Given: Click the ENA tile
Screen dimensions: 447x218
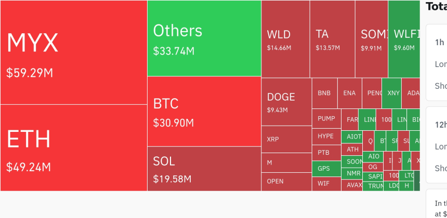Looking at the screenshot, I should point(349,93).
